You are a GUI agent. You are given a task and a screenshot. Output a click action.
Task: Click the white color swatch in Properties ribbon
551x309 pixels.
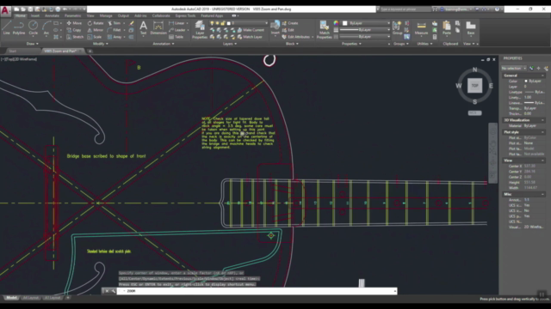pyautogui.click(x=344, y=23)
